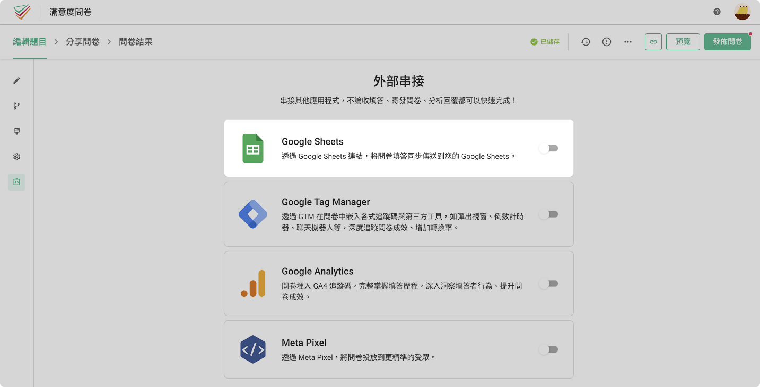
Task: Open the help question mark icon
Action: coord(717,12)
